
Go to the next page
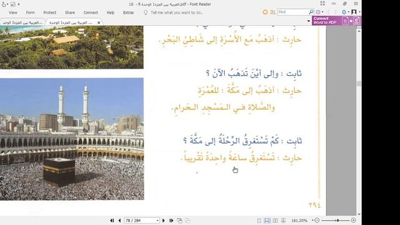[x=164, y=221]
